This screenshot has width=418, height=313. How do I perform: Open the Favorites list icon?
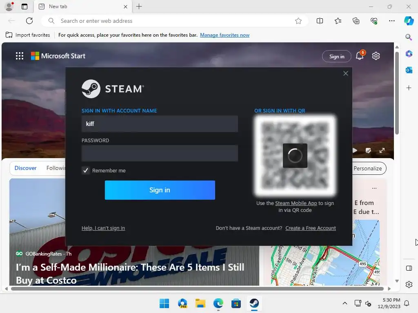point(338,21)
